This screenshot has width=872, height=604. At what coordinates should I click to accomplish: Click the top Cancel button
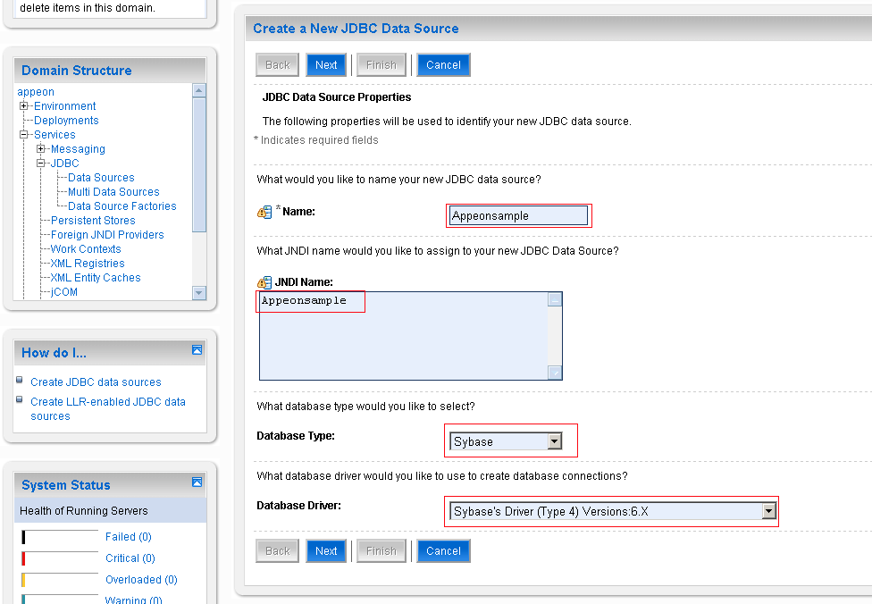(x=443, y=65)
